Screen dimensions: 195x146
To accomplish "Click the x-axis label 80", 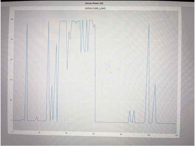I will coord(121,135).
